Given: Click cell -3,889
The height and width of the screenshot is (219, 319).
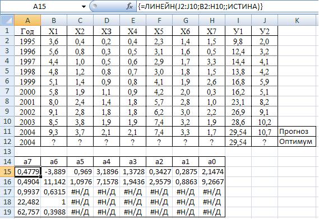Looking at the screenshot, I should (54, 172).
